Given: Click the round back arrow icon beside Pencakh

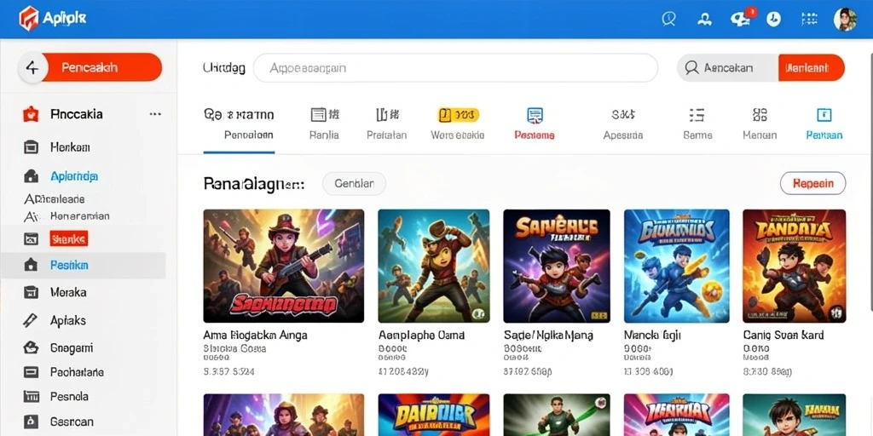Looking at the screenshot, I should (x=32, y=68).
